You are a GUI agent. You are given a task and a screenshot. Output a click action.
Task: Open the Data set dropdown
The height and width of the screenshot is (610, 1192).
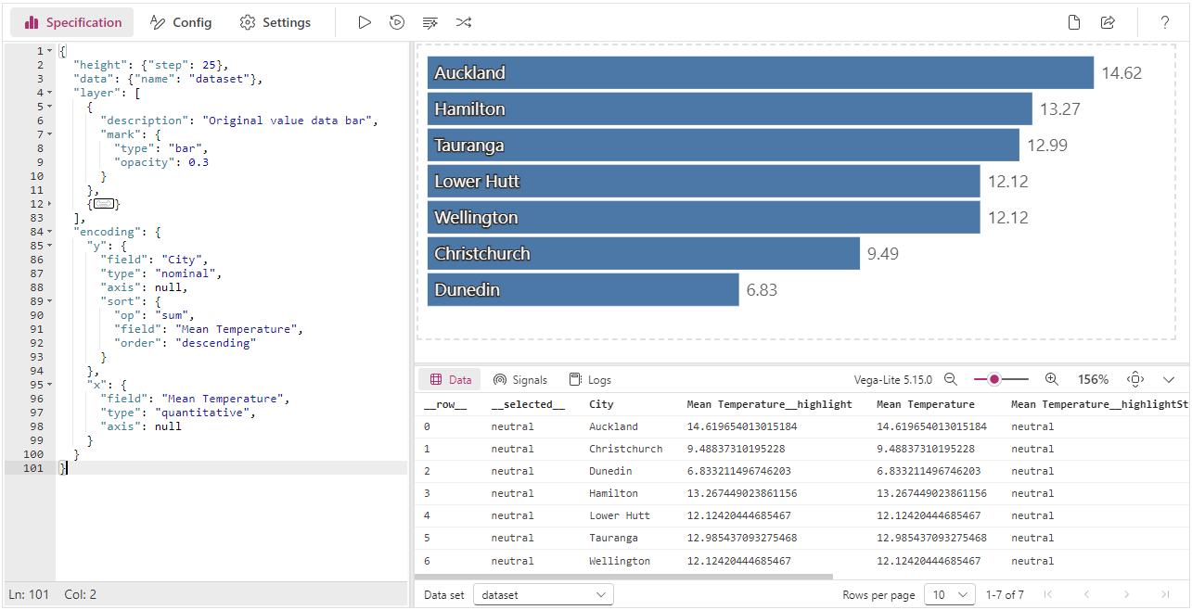[544, 594]
